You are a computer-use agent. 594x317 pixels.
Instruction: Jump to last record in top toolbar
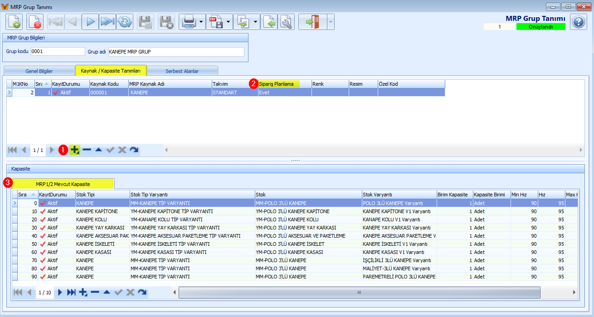tap(107, 22)
